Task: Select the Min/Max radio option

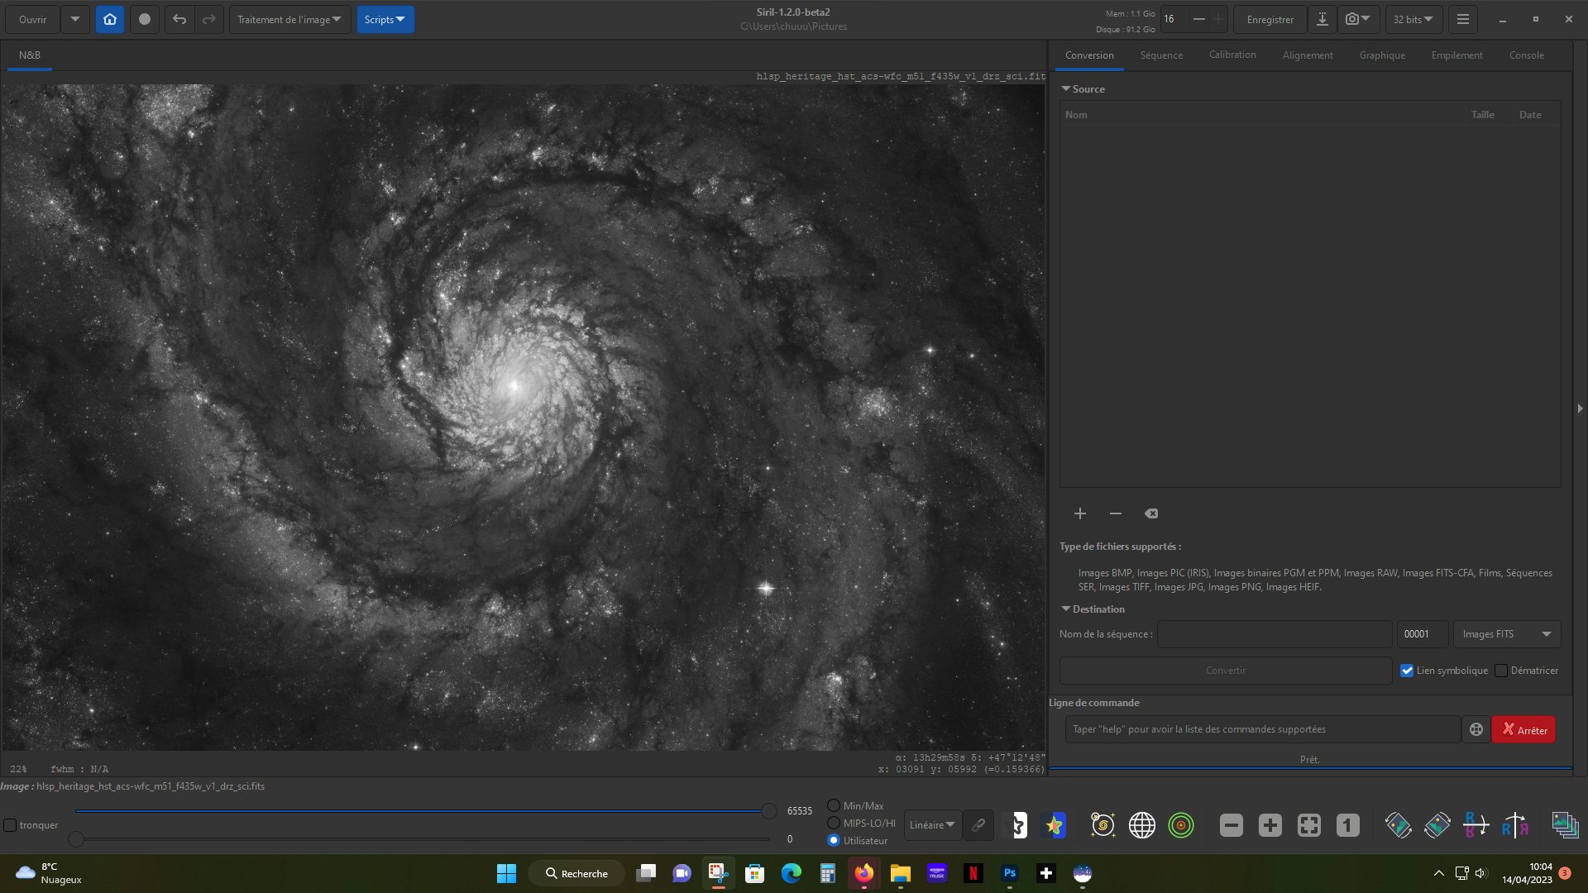Action: 834,806
